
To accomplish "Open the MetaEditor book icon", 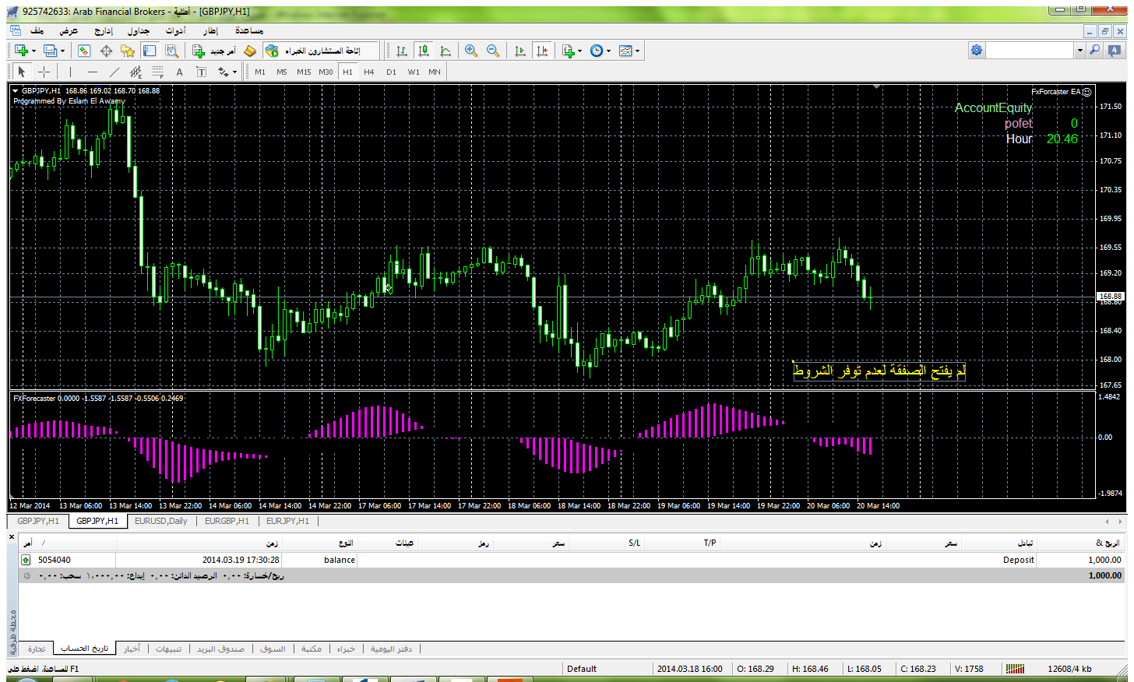I will (x=250, y=51).
